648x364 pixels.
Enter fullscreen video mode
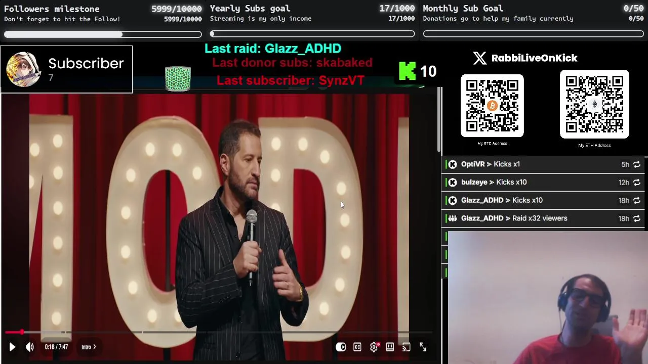(x=423, y=347)
